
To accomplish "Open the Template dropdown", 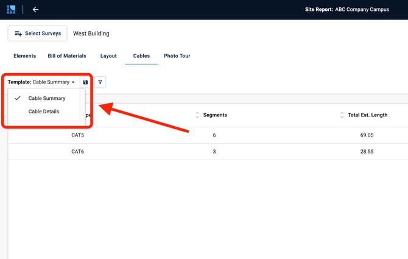I will pos(41,82).
